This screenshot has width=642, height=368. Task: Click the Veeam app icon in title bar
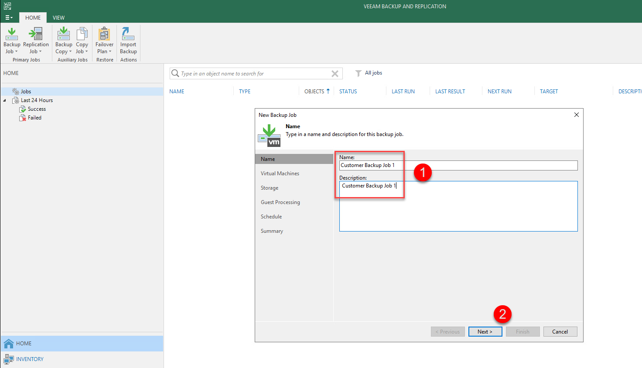[x=7, y=6]
